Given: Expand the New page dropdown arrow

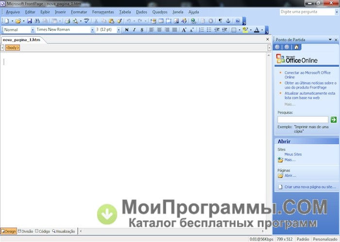Looking at the screenshot, I should click(x=12, y=21).
